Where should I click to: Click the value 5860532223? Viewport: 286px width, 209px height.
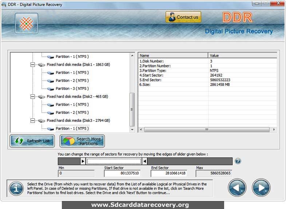coord(220,80)
